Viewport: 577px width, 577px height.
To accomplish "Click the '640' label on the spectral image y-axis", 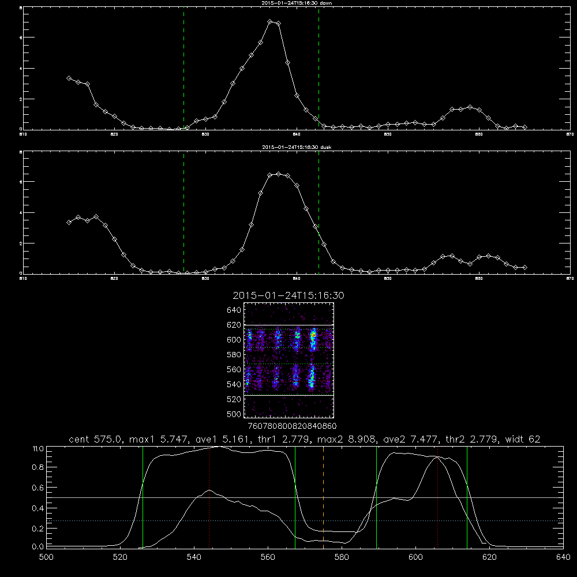I will [234, 310].
